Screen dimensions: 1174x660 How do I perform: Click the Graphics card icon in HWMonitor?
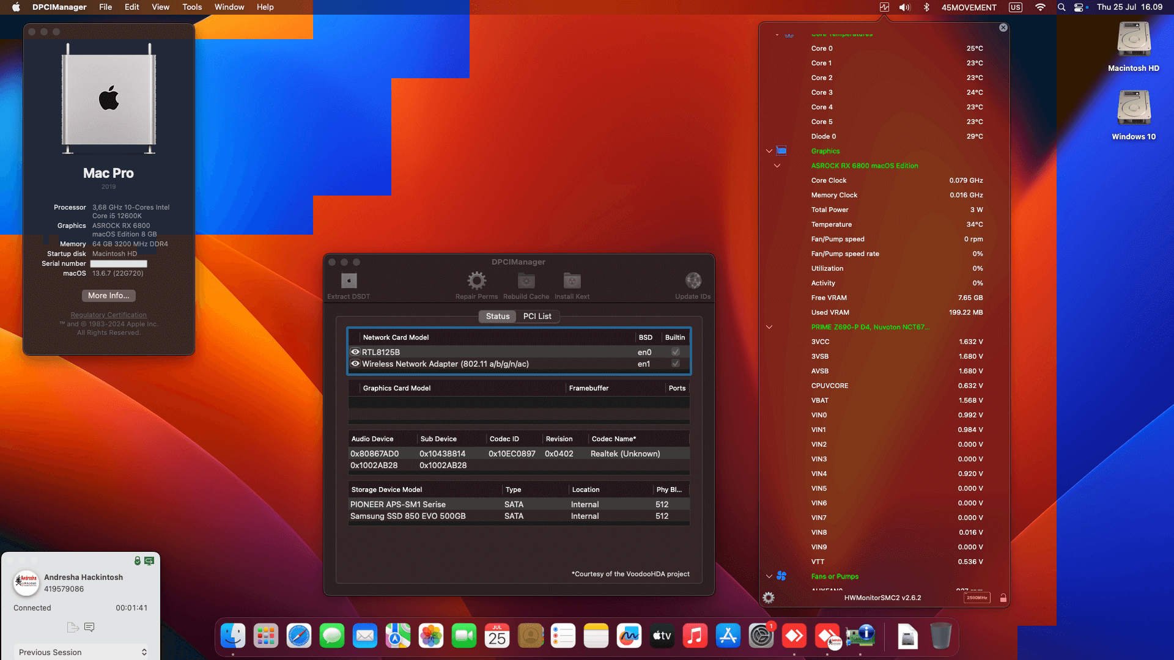coord(781,151)
